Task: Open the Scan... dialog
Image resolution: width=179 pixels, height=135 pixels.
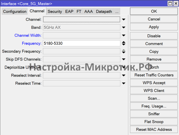Action: [x=154, y=98]
